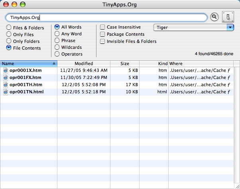Sort results by Modified column
The width and height of the screenshot is (240, 189).
[84, 64]
